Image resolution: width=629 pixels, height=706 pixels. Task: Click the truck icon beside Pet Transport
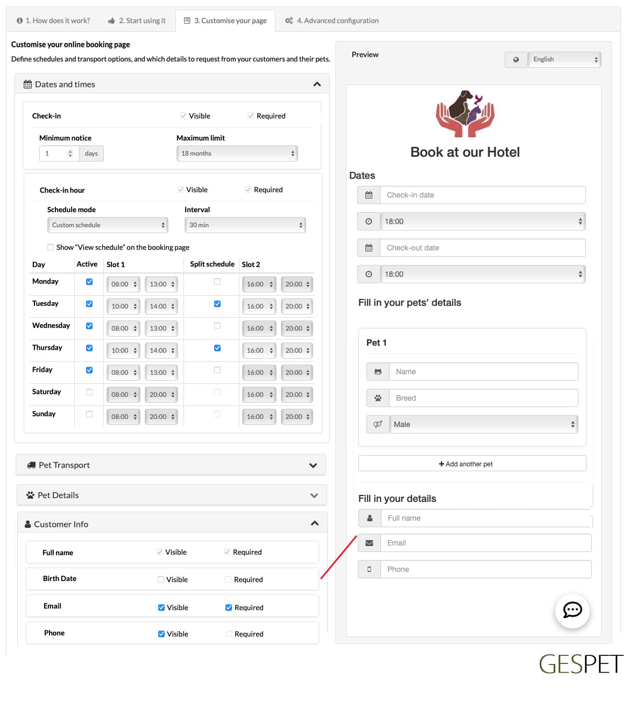[x=31, y=465]
